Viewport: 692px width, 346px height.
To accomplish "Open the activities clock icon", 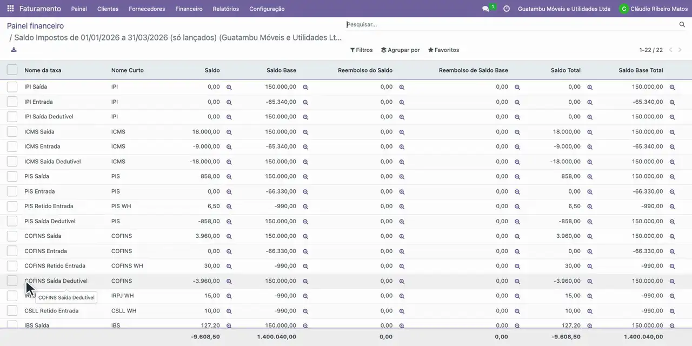I will click(x=507, y=9).
